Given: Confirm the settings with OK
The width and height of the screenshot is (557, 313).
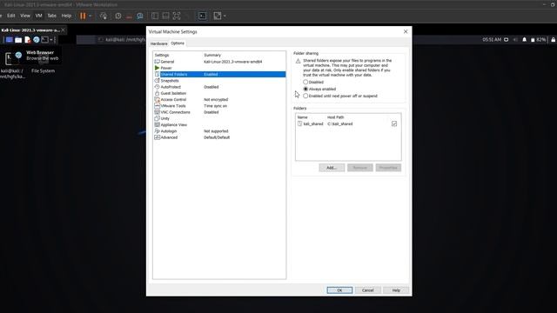Looking at the screenshot, I should 339,290.
